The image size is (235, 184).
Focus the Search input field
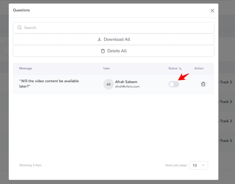(x=113, y=28)
